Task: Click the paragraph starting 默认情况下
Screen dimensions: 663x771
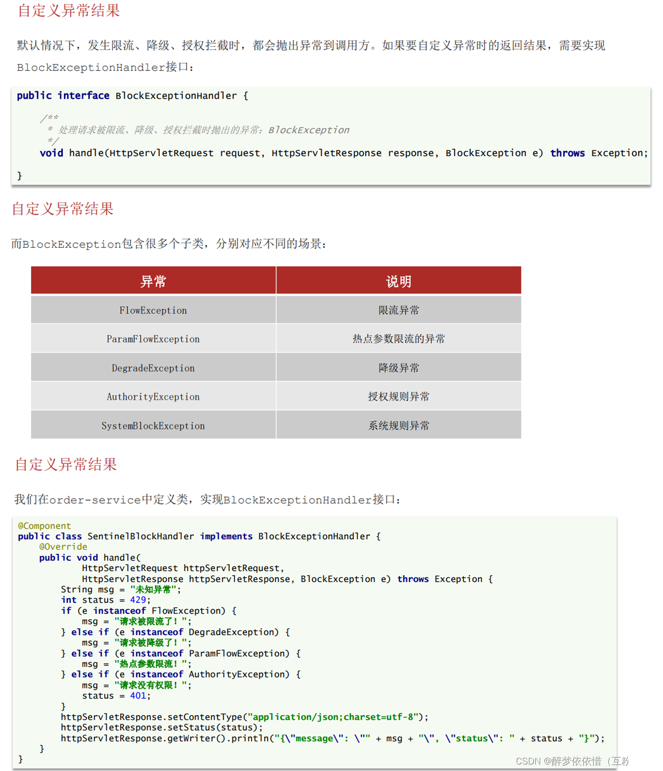Action: [311, 45]
